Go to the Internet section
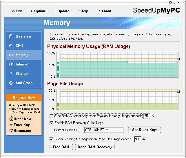This screenshot has height=158, width=186. click(x=24, y=64)
